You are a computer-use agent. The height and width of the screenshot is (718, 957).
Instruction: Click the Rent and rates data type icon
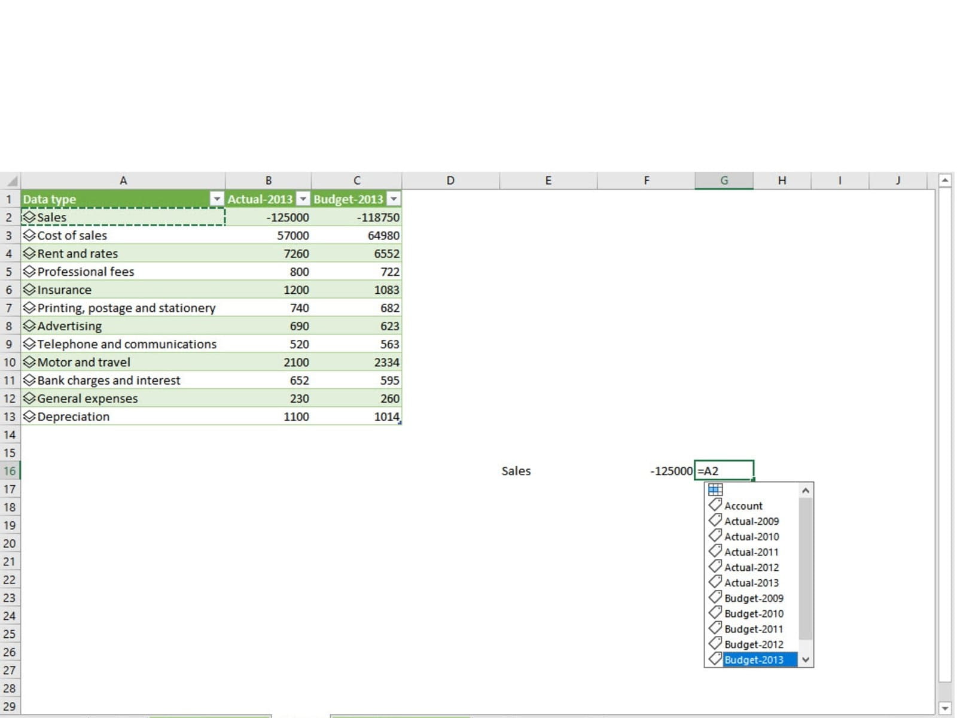click(x=29, y=254)
